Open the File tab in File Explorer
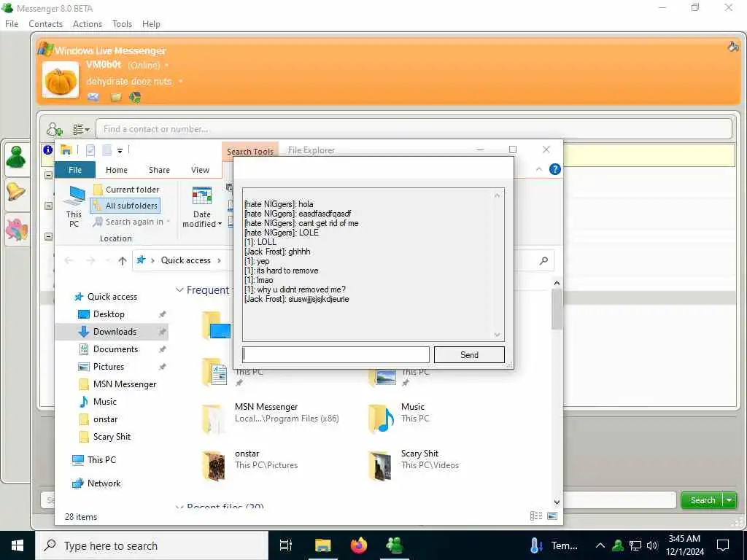The width and height of the screenshot is (747, 560). pyautogui.click(x=75, y=169)
